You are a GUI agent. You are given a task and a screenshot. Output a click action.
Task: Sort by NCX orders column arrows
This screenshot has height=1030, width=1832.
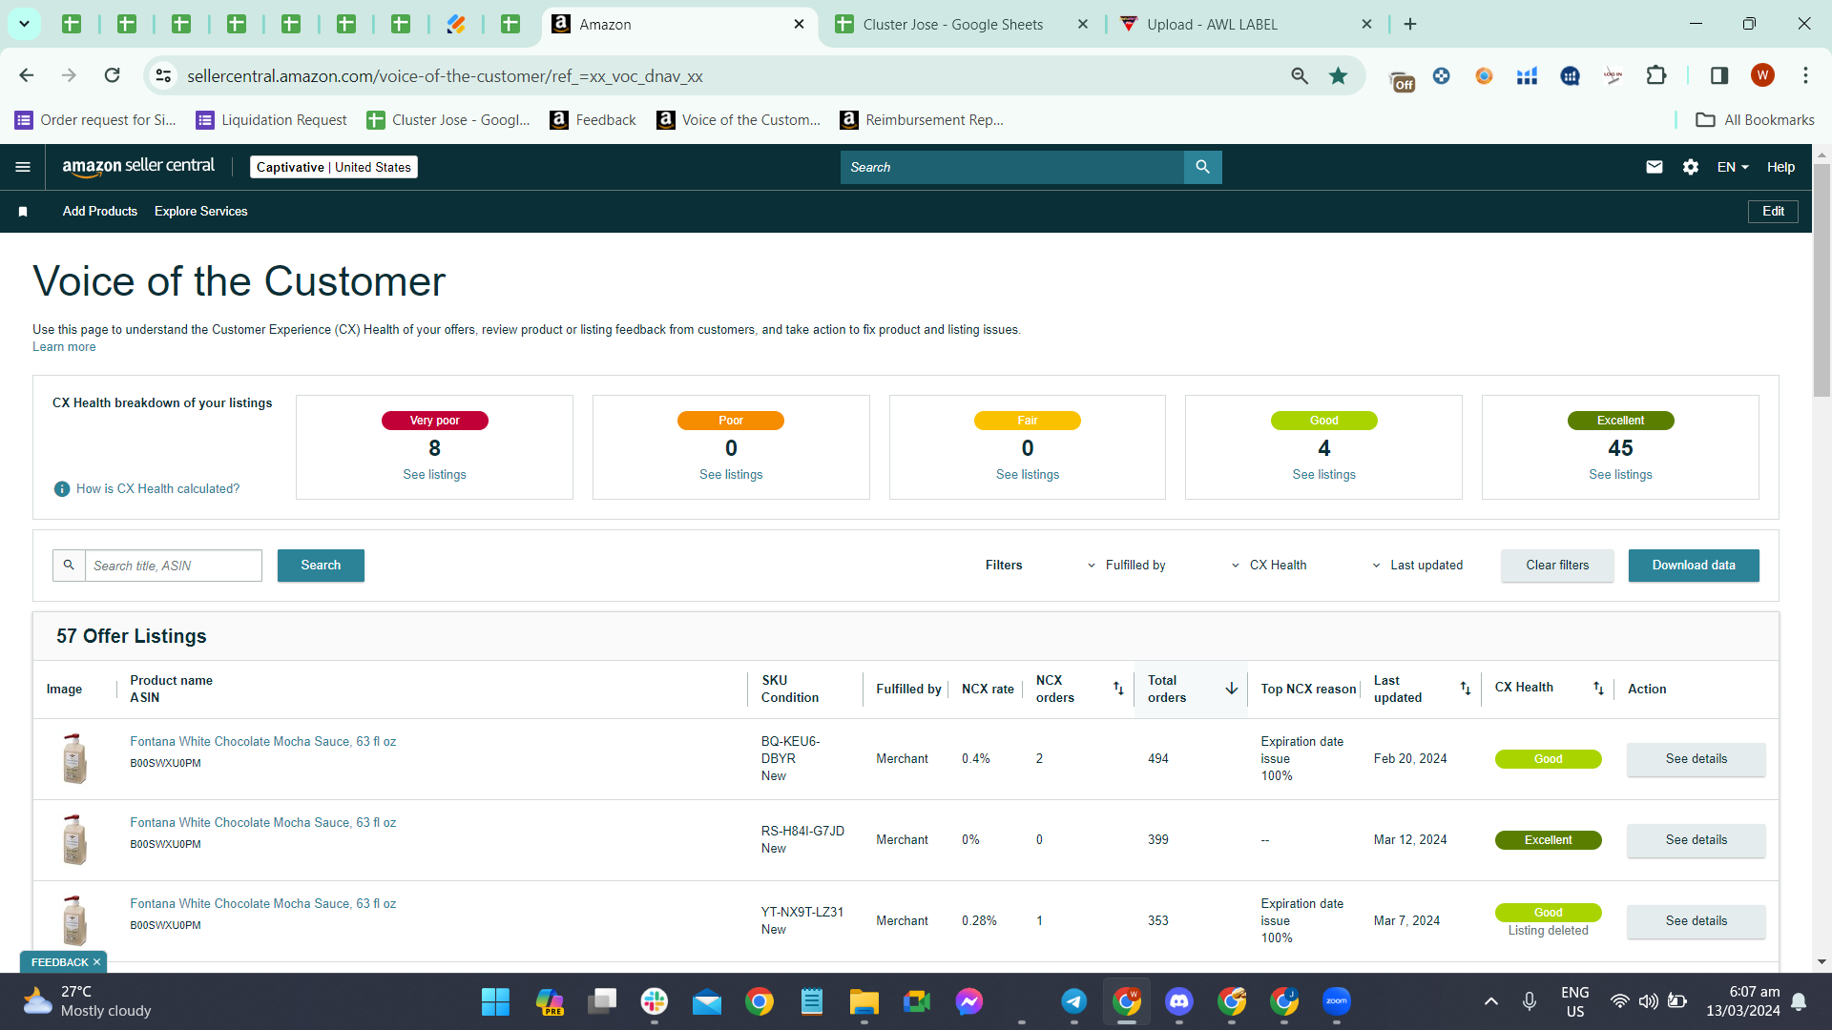coord(1118,689)
